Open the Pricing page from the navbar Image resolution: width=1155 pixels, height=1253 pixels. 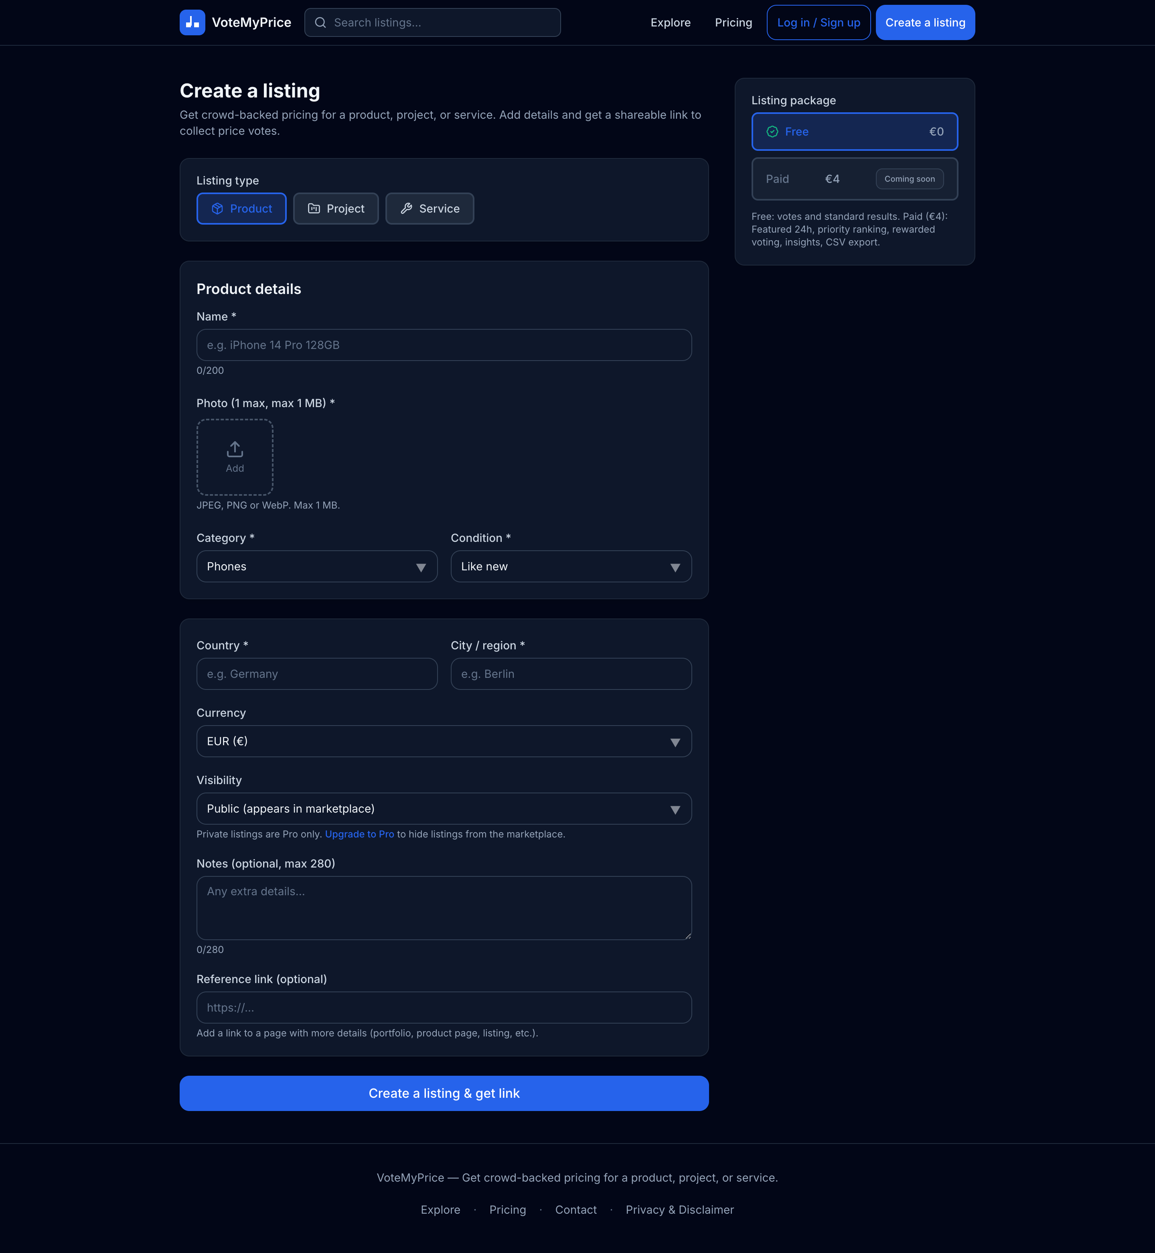pyautogui.click(x=733, y=22)
